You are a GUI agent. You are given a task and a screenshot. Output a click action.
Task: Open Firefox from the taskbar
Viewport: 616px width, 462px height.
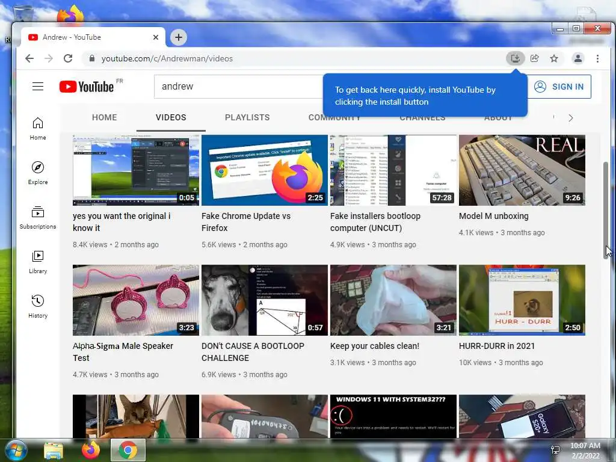click(91, 450)
